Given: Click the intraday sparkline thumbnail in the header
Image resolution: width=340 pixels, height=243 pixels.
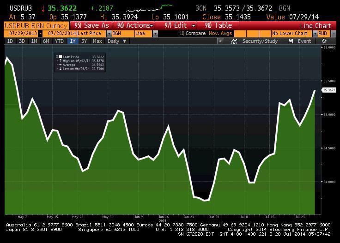Looking at the screenshot, I should click(x=149, y=8).
